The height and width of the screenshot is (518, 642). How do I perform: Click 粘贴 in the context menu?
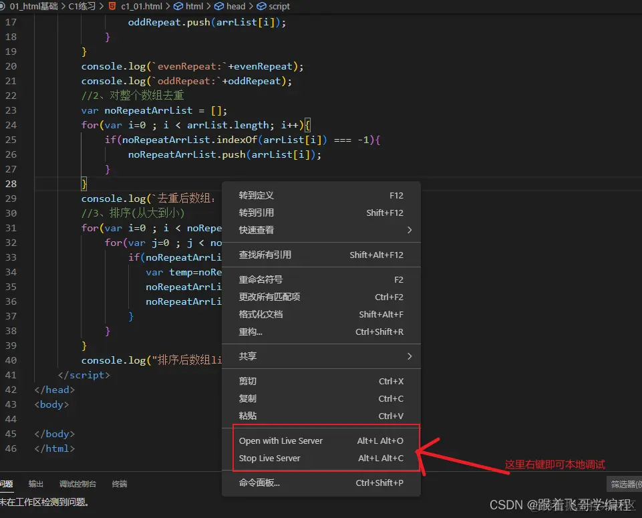(x=321, y=416)
